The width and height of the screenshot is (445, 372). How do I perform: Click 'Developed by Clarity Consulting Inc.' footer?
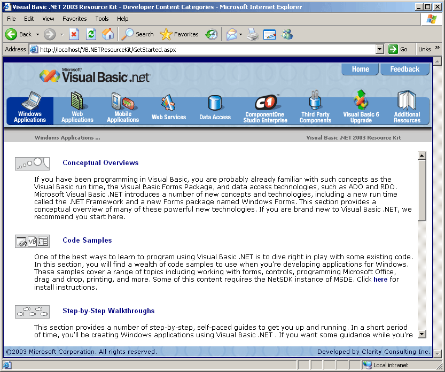coord(373,352)
